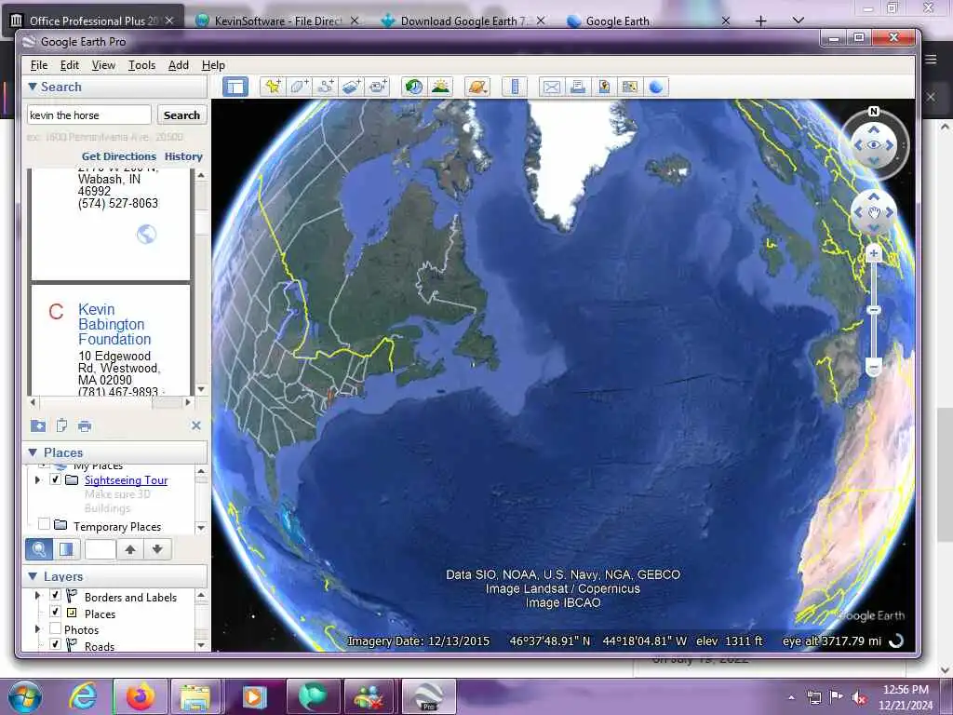Open search History link
Image resolution: width=953 pixels, height=715 pixels.
click(x=183, y=156)
